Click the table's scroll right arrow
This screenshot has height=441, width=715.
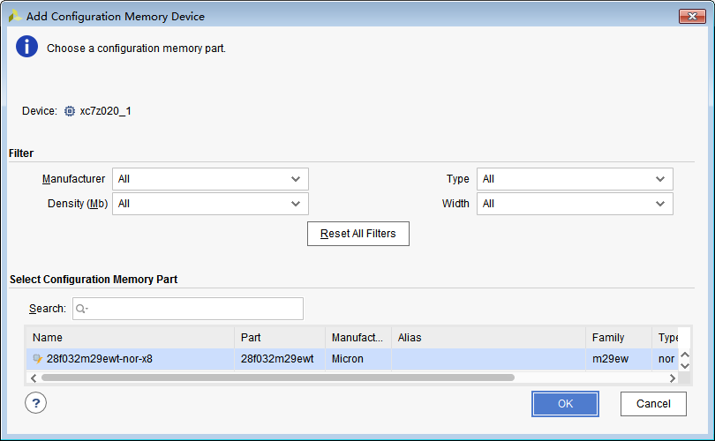(x=673, y=378)
